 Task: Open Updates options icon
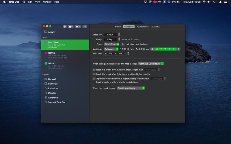click(x=46, y=93)
